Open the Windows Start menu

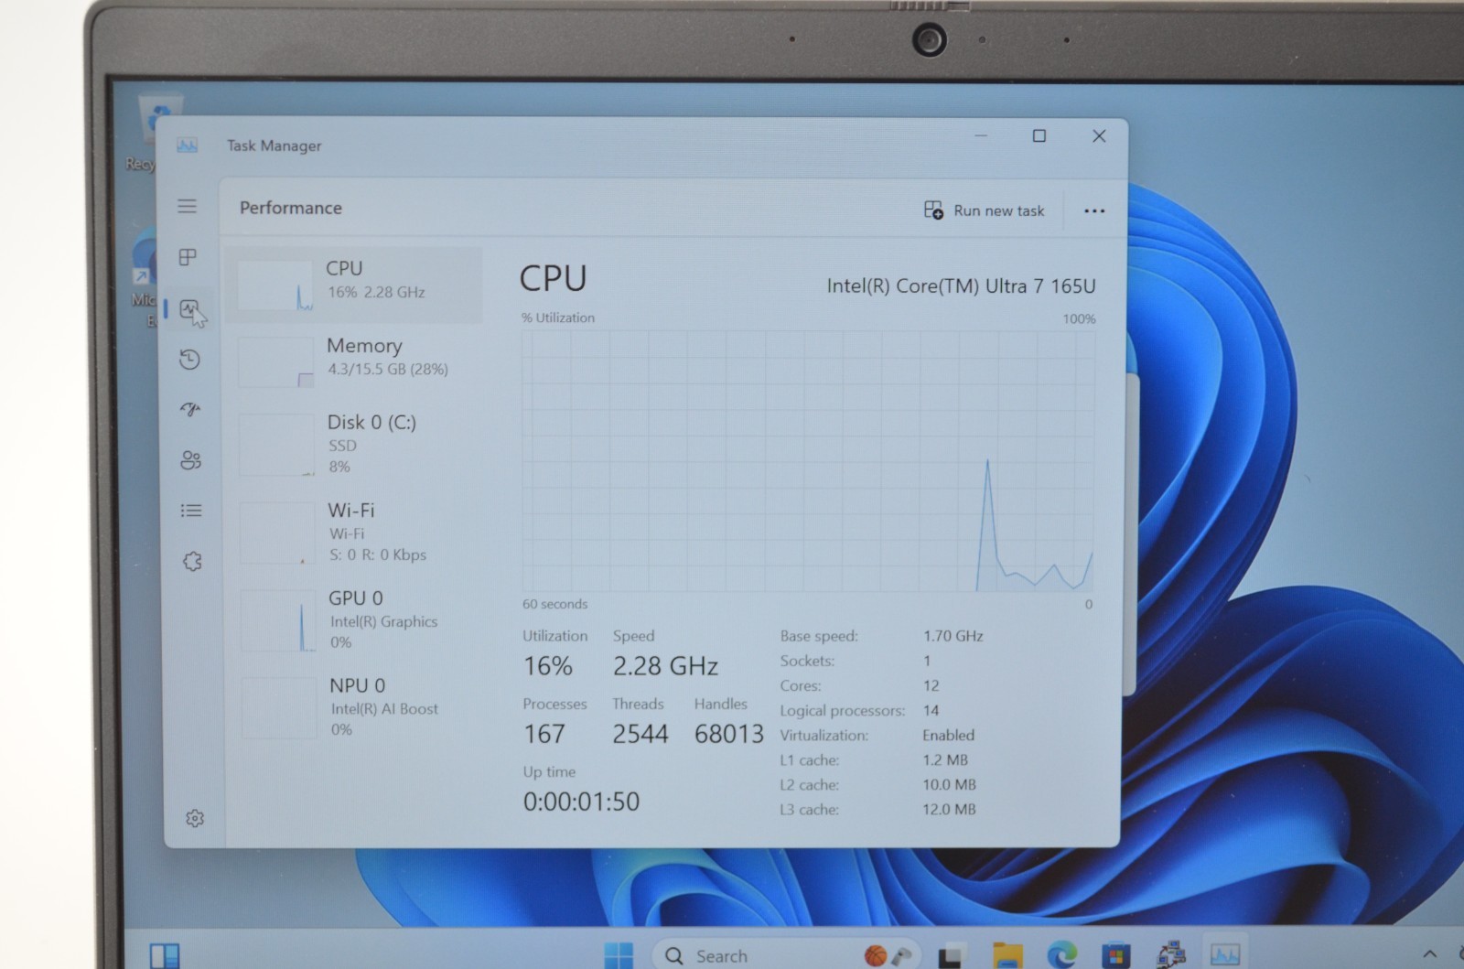[619, 954]
